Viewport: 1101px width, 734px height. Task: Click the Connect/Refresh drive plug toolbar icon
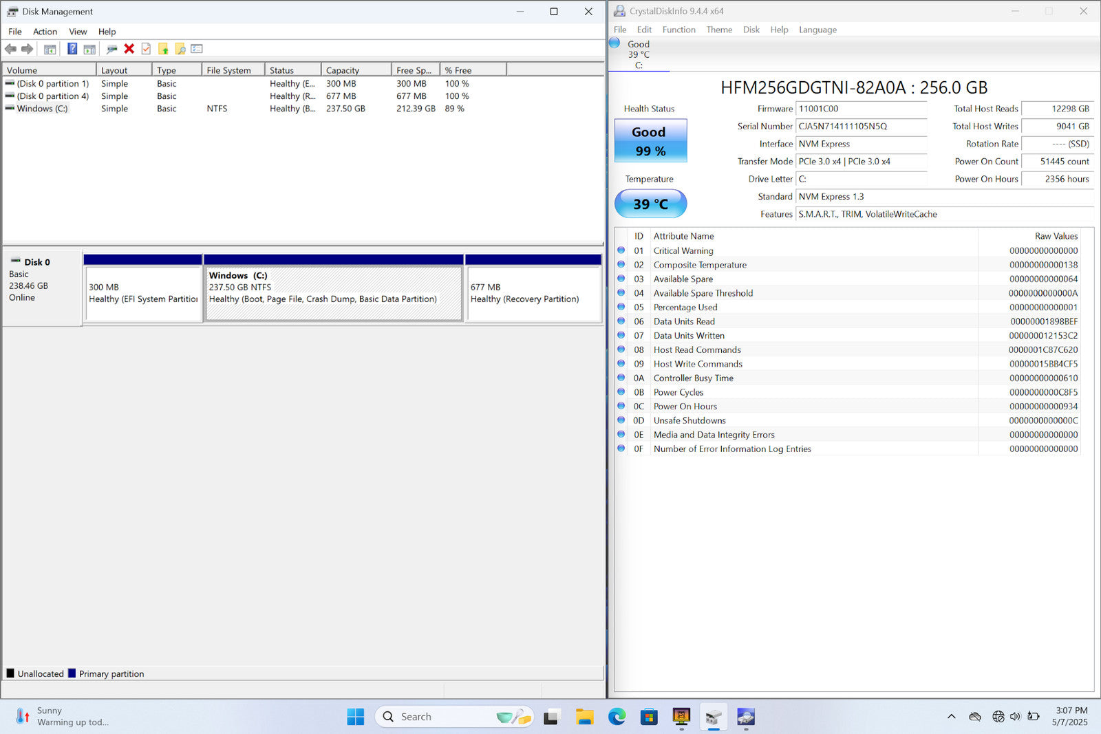click(x=111, y=49)
